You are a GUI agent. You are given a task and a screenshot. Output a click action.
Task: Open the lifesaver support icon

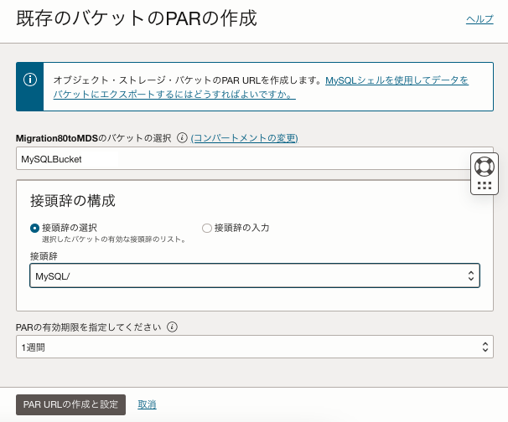tap(484, 165)
